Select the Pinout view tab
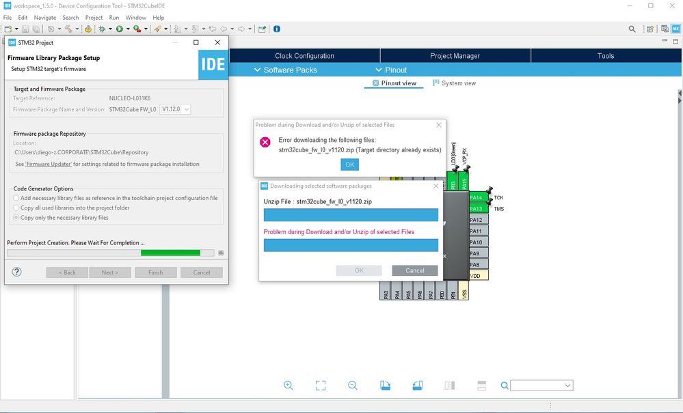 (x=394, y=83)
